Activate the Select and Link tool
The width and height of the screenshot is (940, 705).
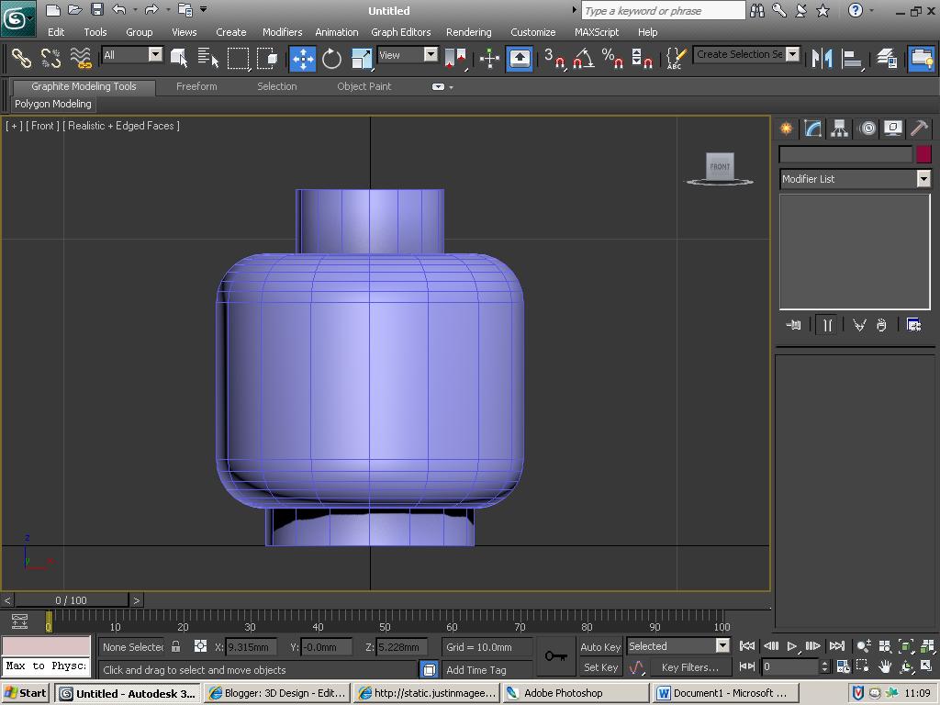[x=19, y=58]
